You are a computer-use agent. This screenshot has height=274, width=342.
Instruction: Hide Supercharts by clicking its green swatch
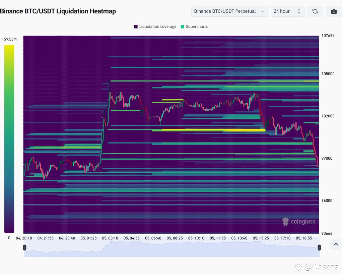coord(183,26)
